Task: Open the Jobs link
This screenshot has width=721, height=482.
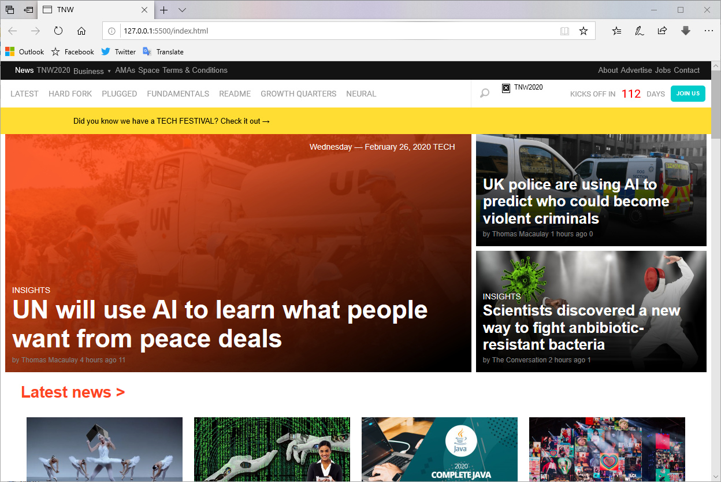Action: click(x=663, y=71)
